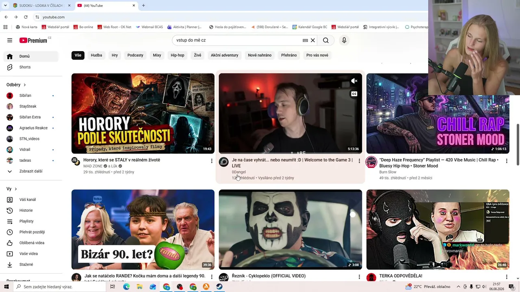Select the Podcasty filter chip
This screenshot has height=292, width=520.
[x=135, y=55]
